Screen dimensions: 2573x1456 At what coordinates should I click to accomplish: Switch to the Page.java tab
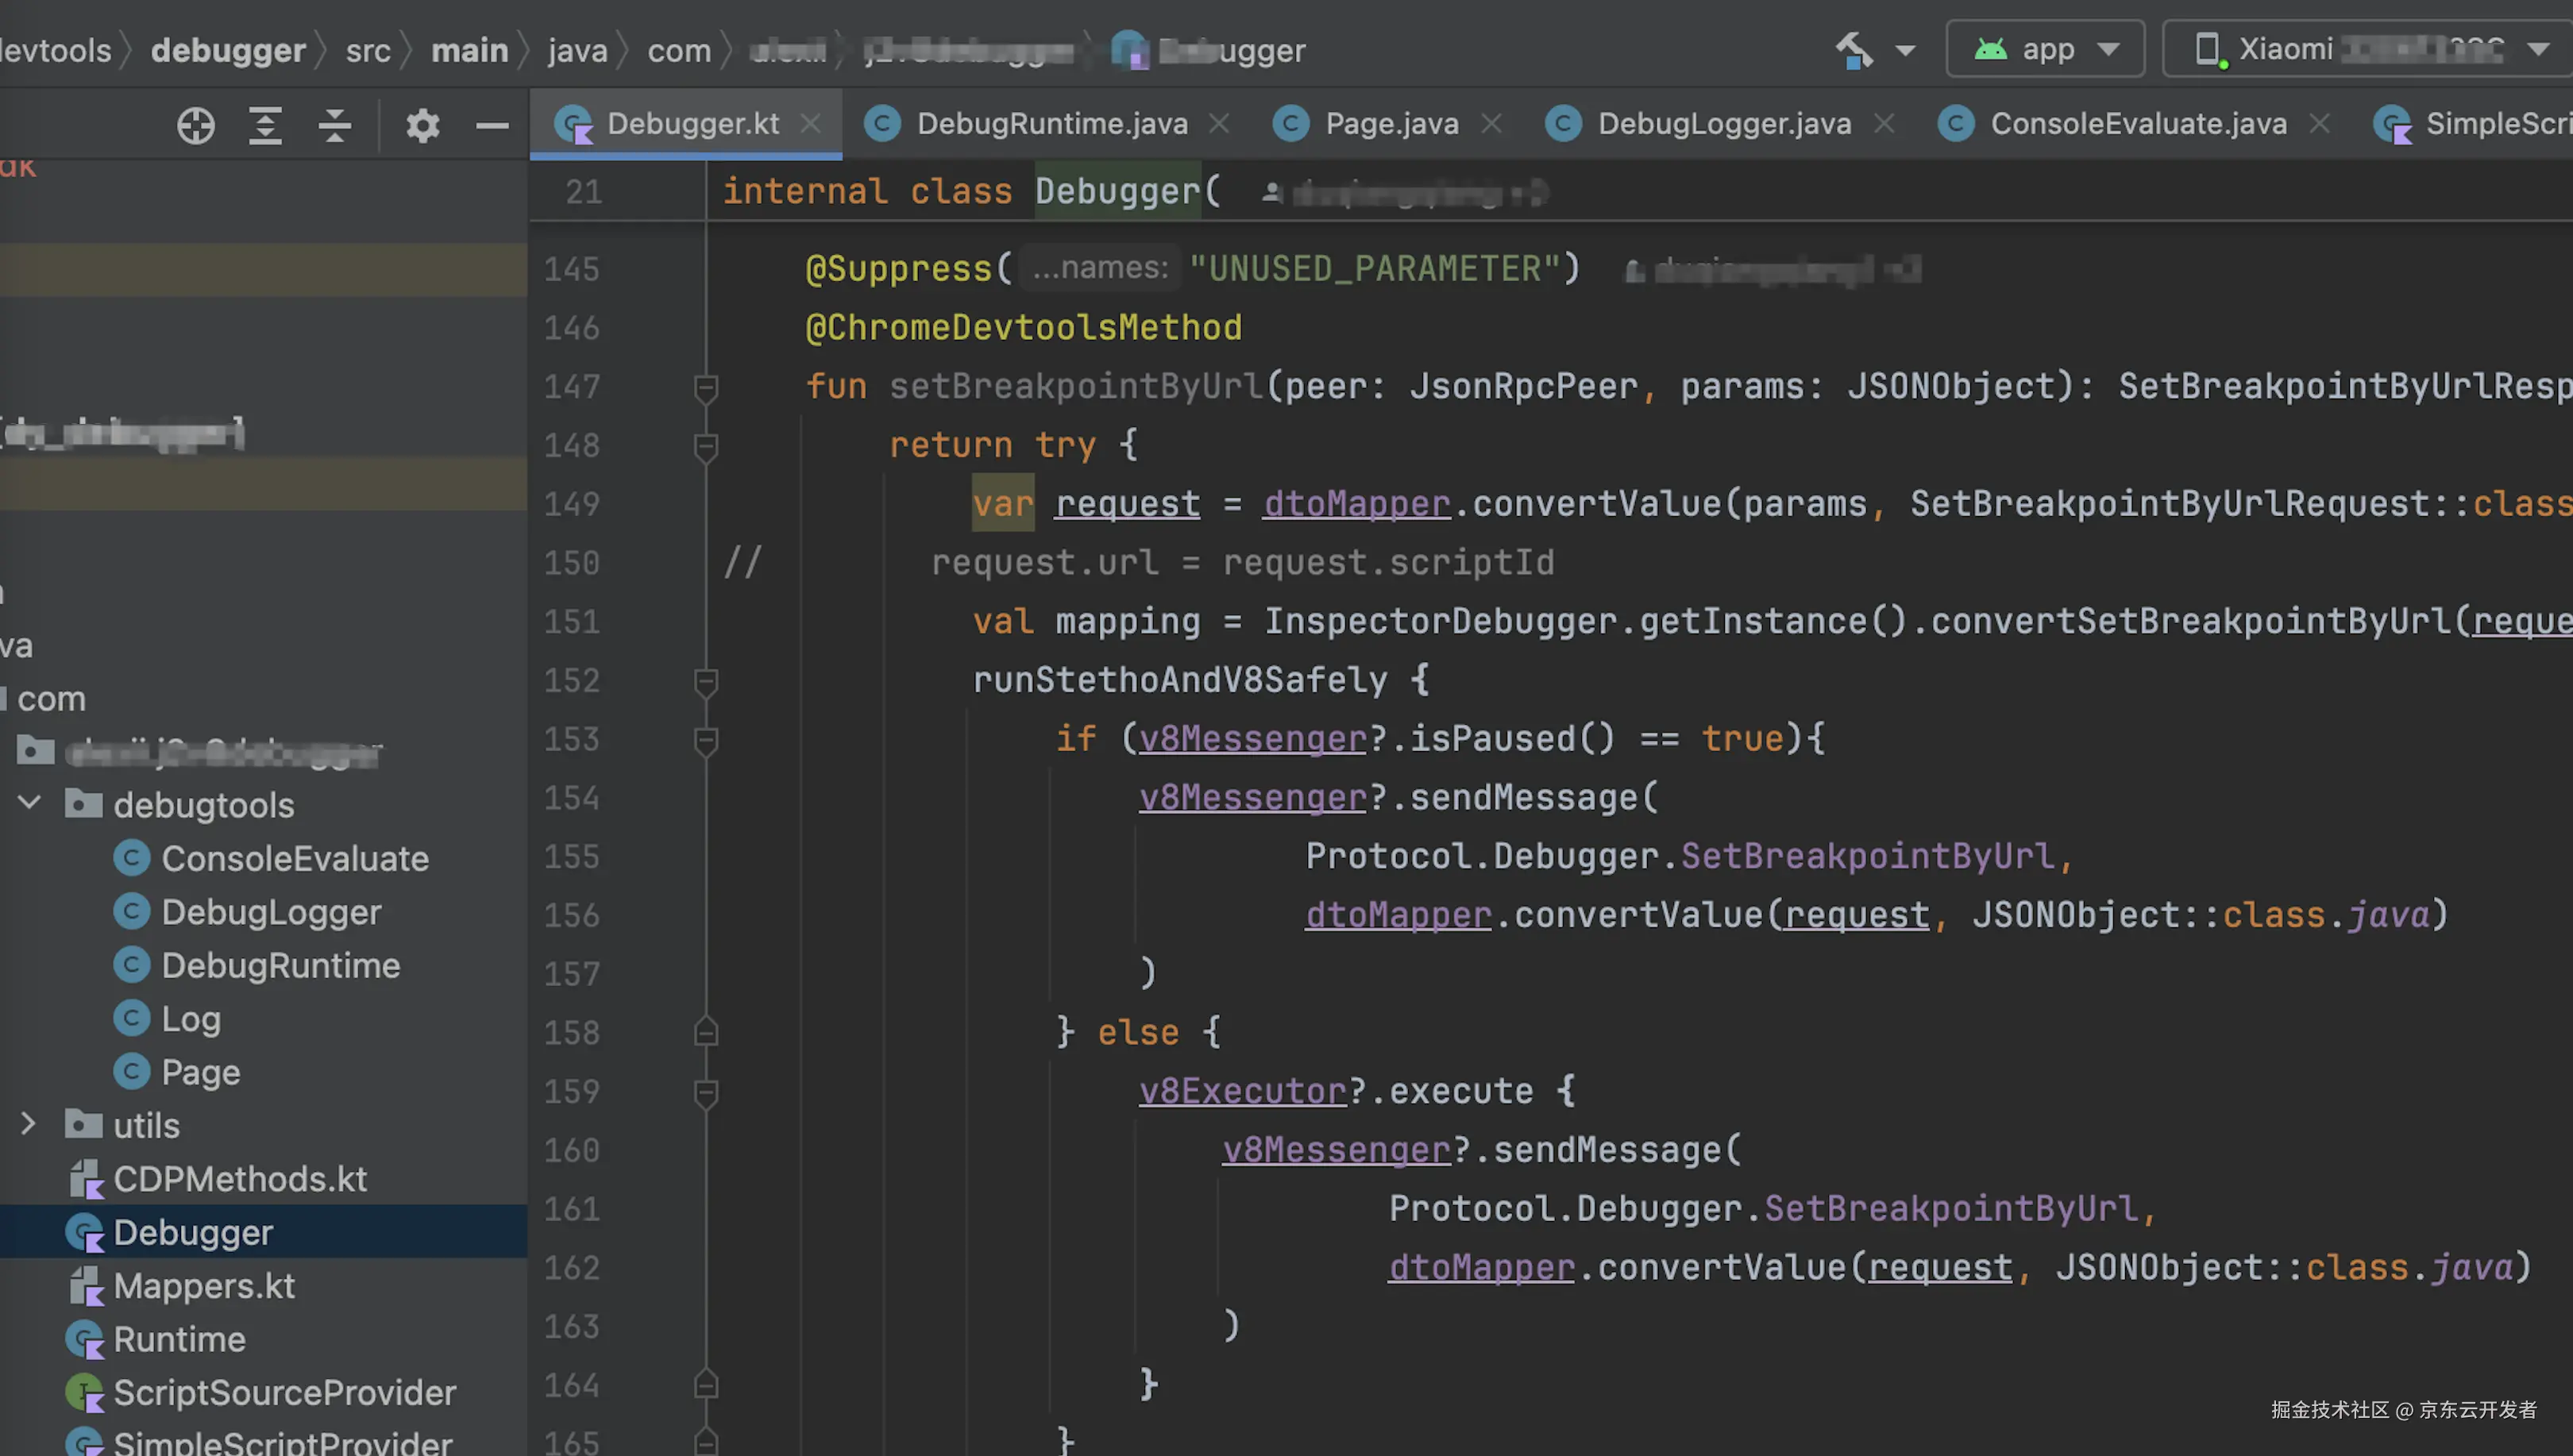point(1391,123)
